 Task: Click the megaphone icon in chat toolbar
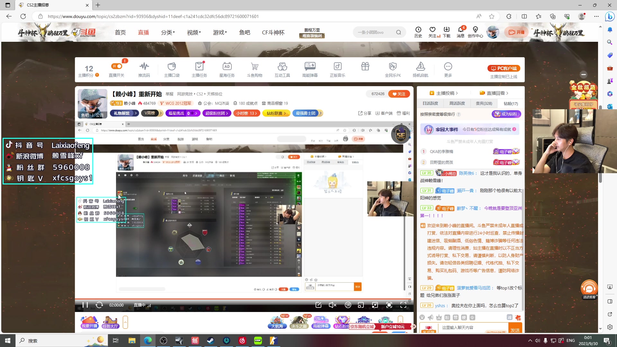click(x=431, y=317)
